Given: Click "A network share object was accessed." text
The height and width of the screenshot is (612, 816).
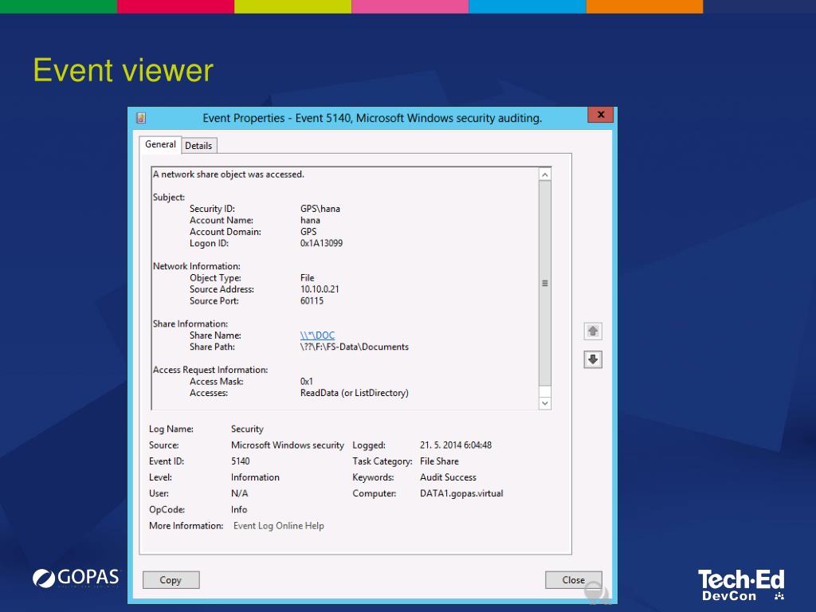Looking at the screenshot, I should (229, 175).
